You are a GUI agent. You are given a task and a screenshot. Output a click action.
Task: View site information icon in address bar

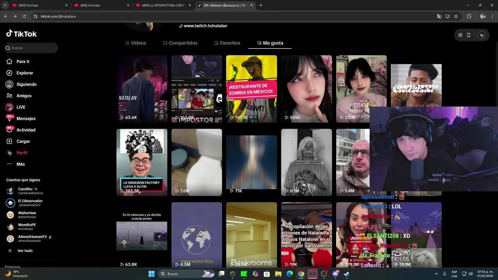35,16
